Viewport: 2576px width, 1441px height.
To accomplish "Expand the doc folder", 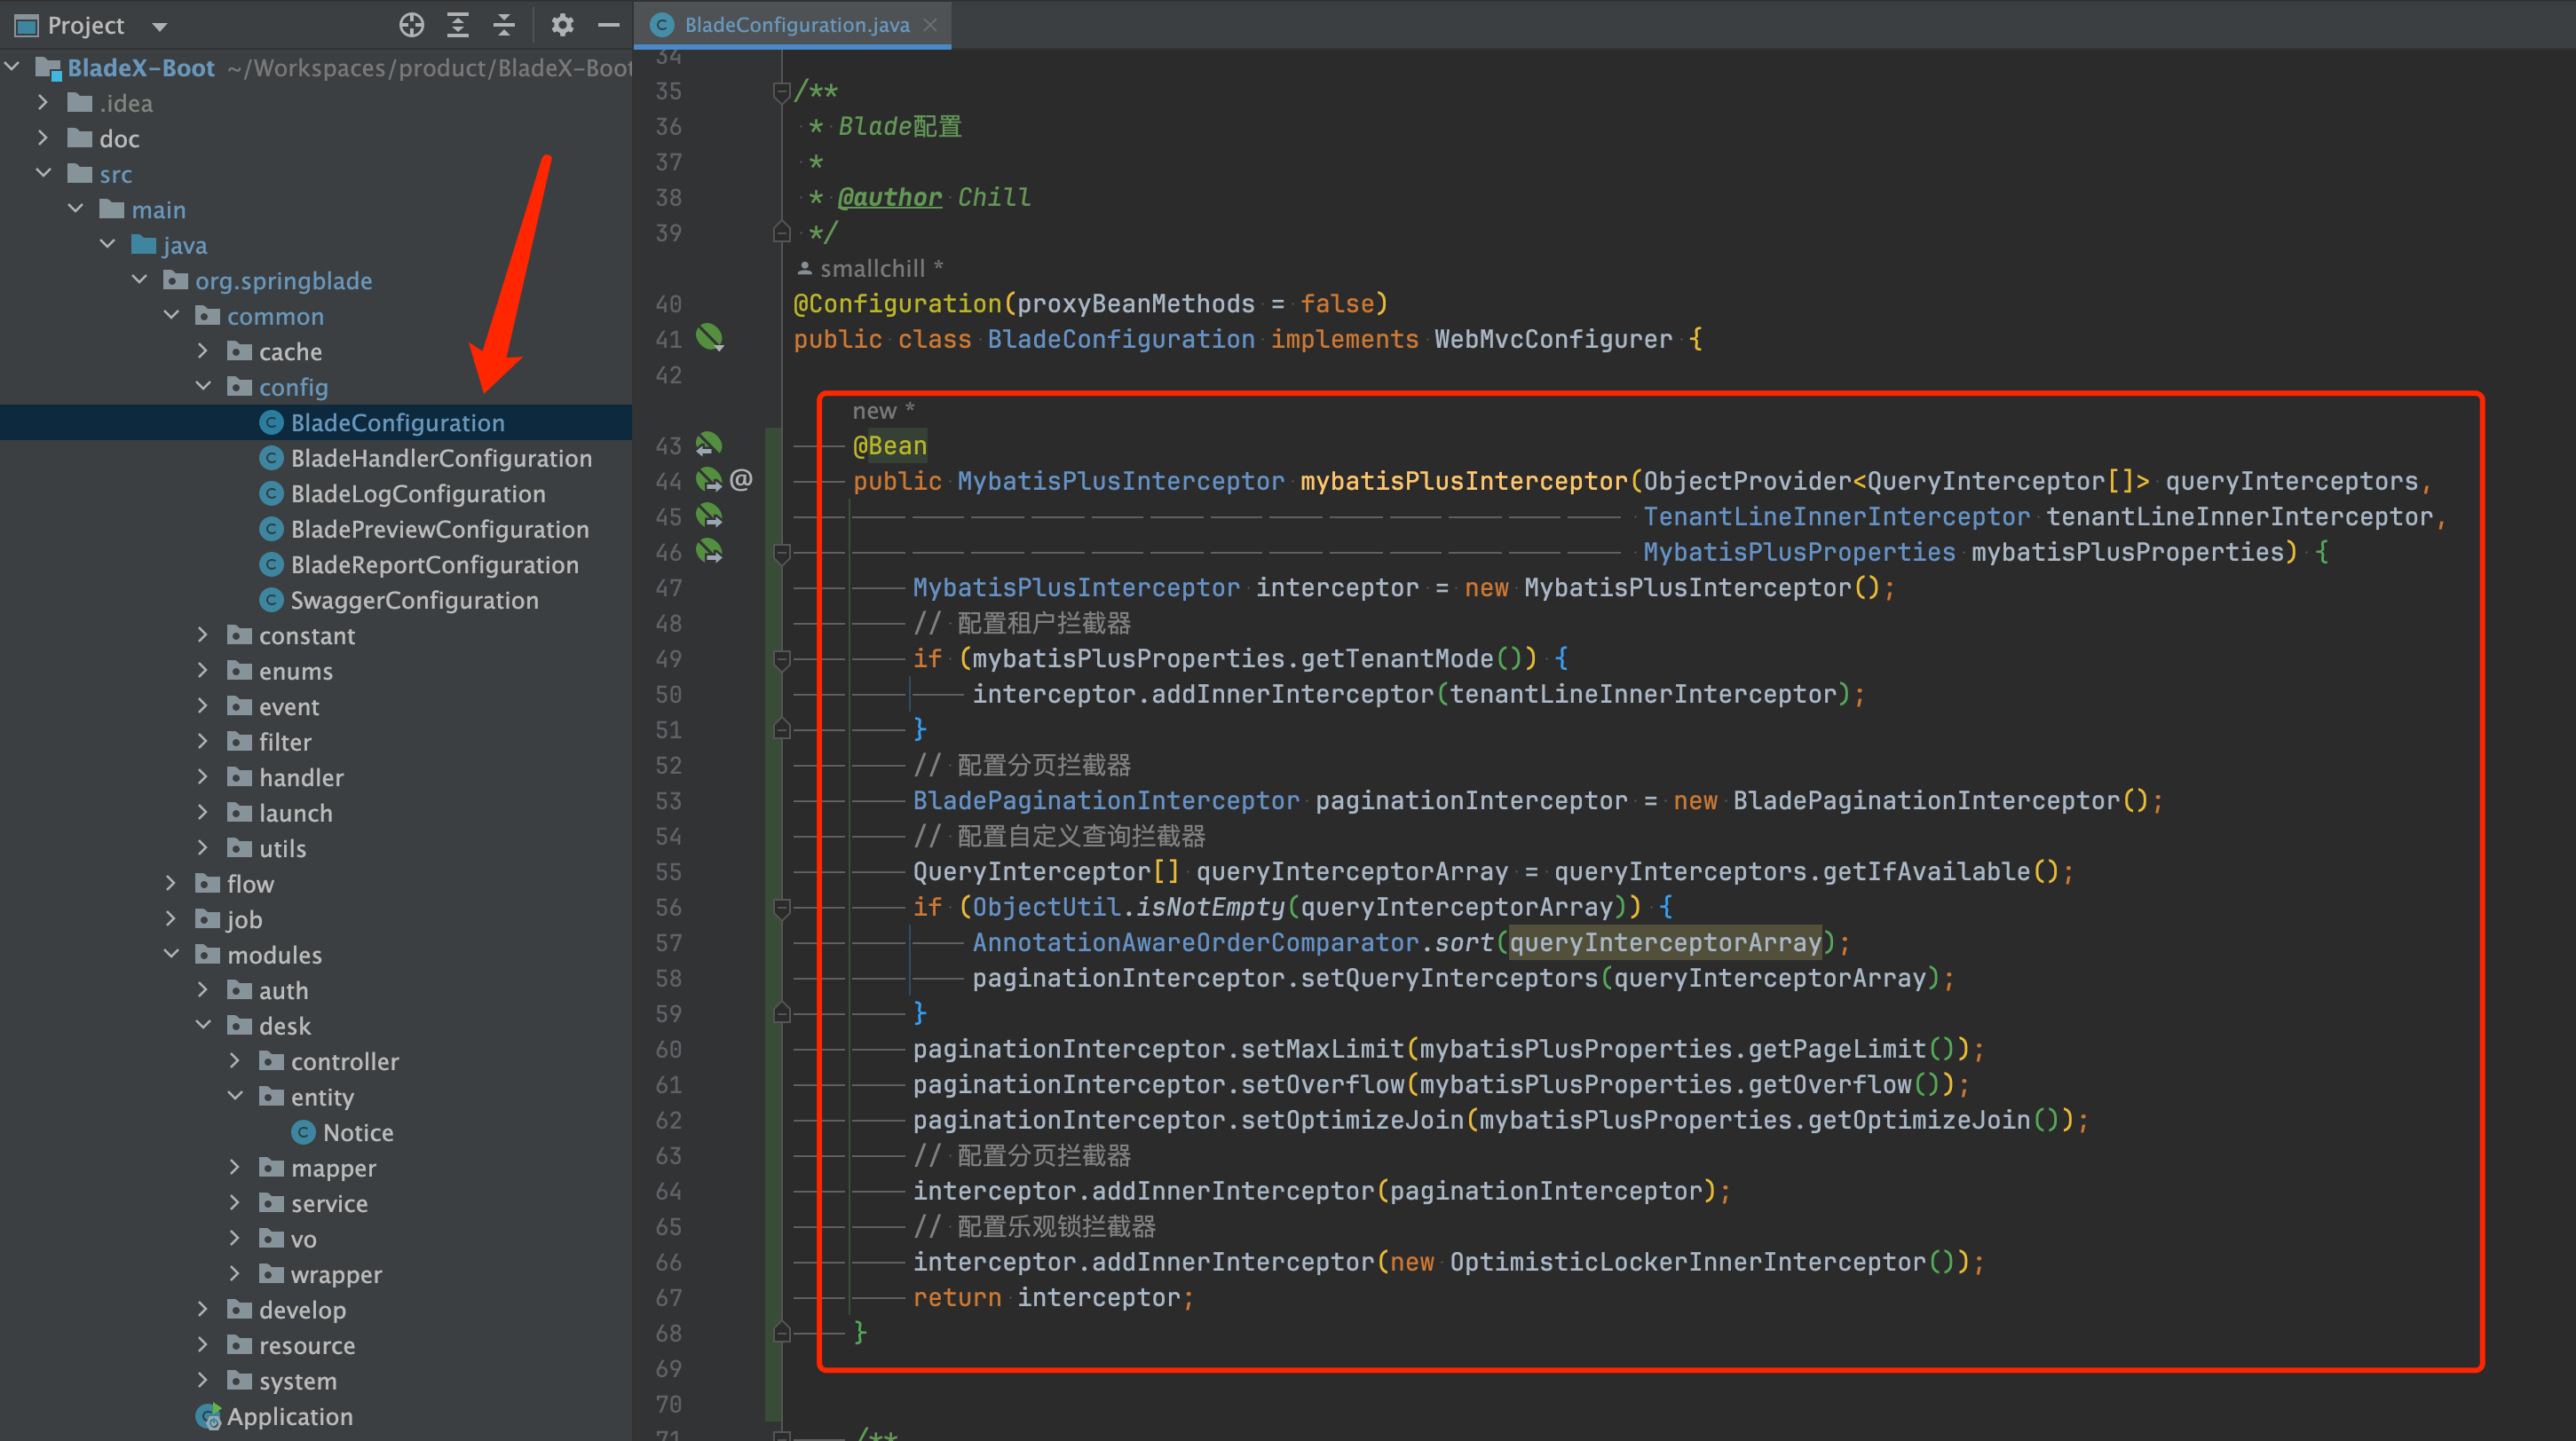I will point(43,138).
